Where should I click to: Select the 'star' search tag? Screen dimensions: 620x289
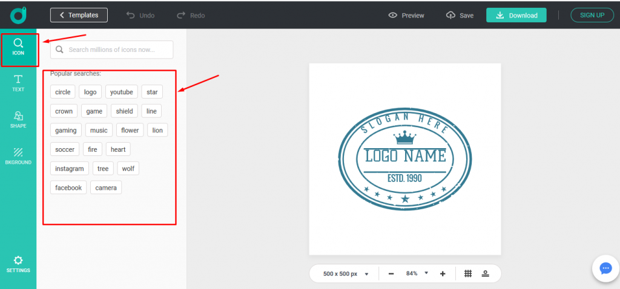point(152,92)
